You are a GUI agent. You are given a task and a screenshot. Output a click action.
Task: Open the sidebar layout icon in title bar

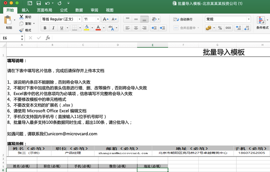pos(30,3)
